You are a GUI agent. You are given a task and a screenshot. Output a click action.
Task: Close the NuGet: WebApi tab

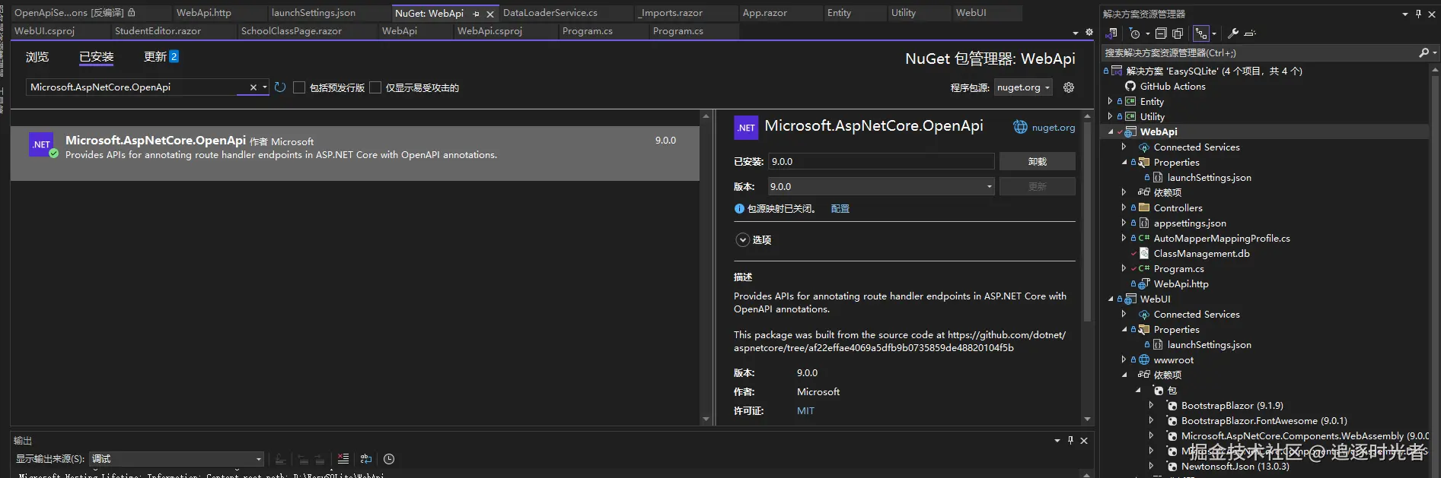490,14
